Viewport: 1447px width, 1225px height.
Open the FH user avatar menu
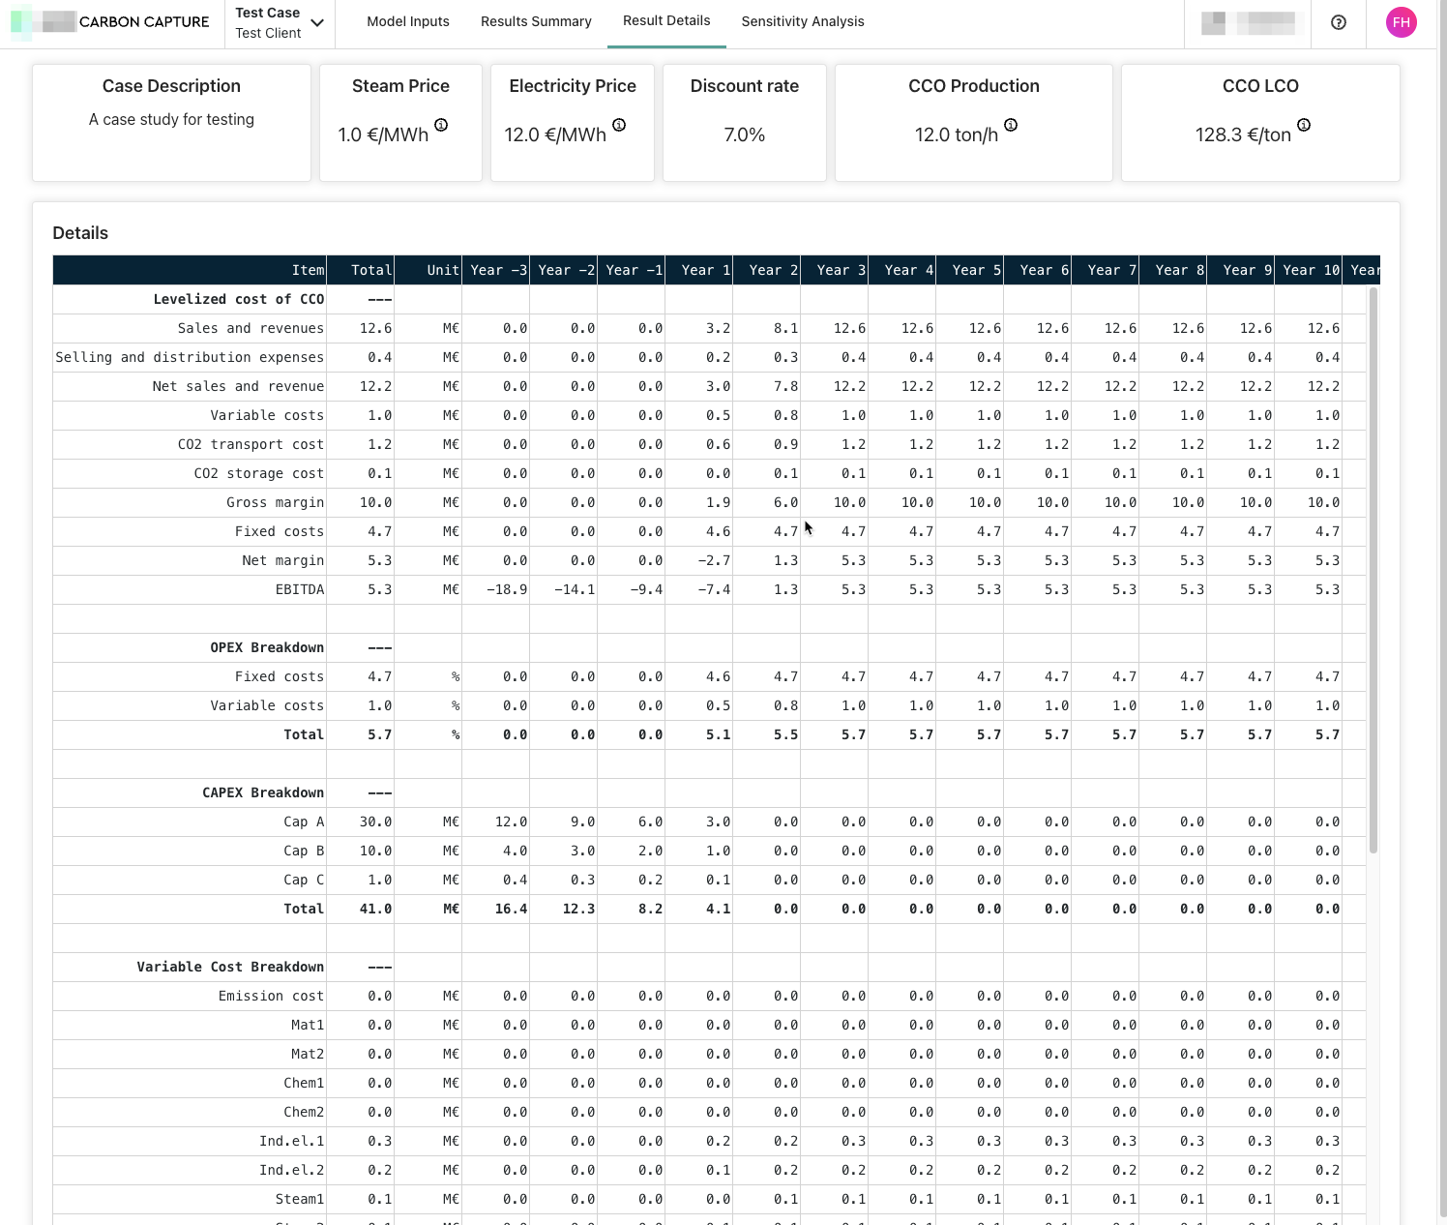pos(1401,22)
